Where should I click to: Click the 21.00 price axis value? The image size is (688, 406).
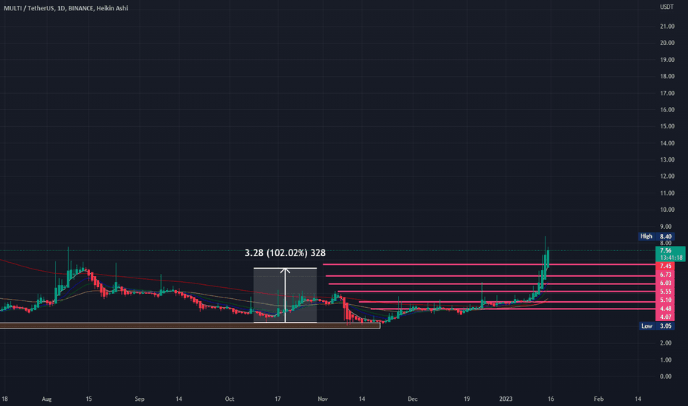click(x=667, y=27)
